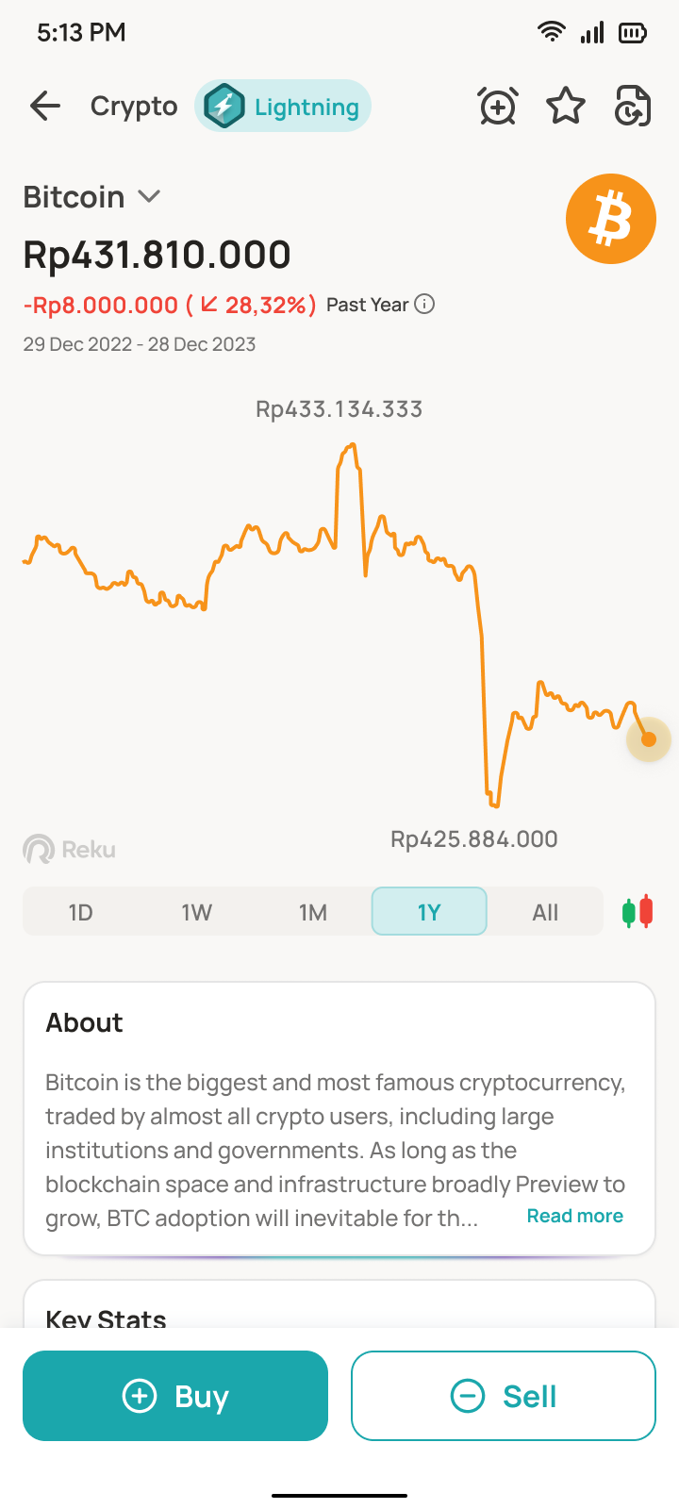The image size is (679, 1509).
Task: Select the 1D time range
Action: [80, 912]
